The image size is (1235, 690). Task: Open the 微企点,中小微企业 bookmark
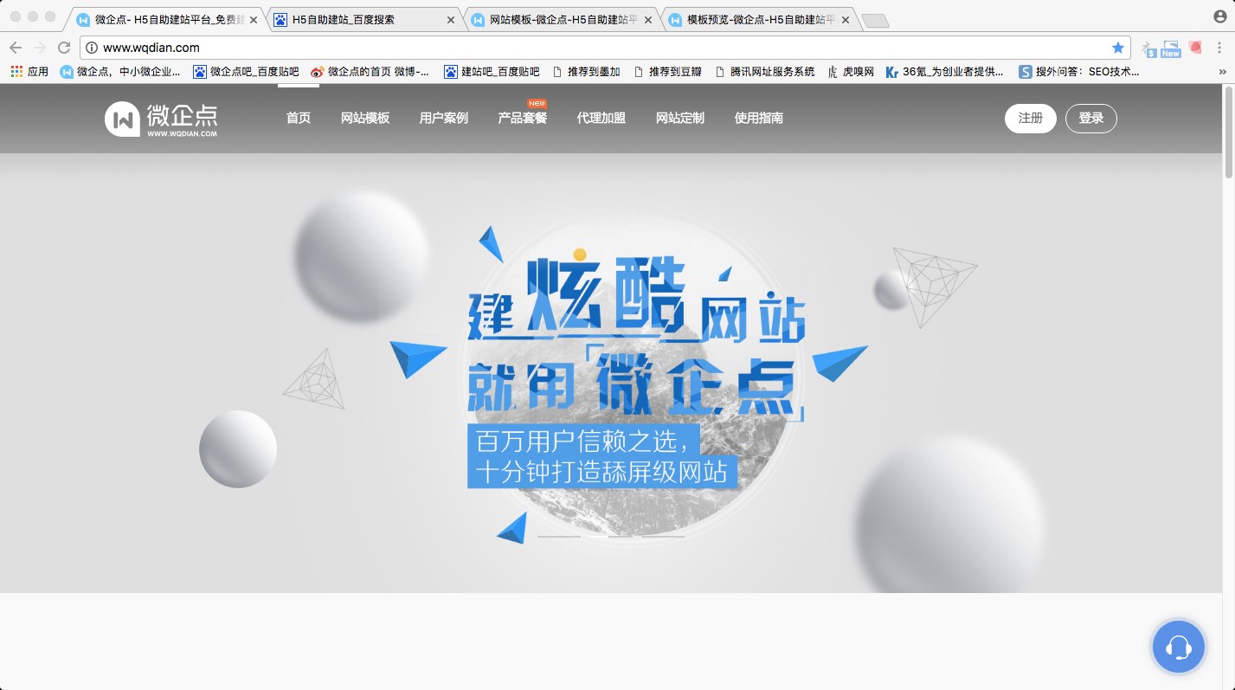[120, 72]
